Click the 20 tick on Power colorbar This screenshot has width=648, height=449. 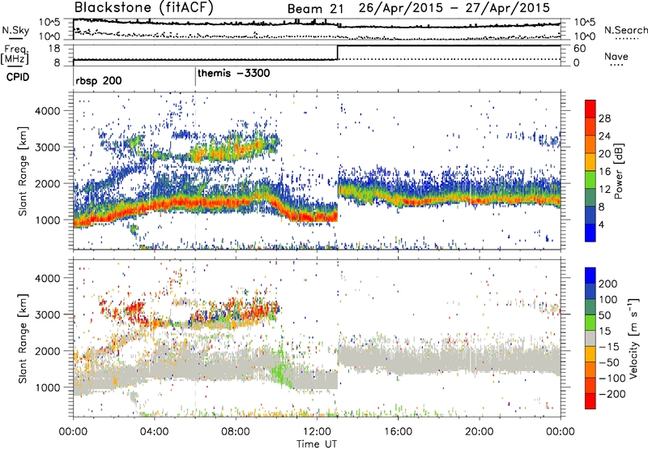point(604,154)
